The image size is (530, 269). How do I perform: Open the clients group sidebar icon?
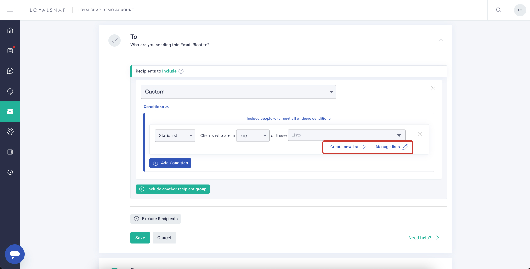pyautogui.click(x=10, y=132)
